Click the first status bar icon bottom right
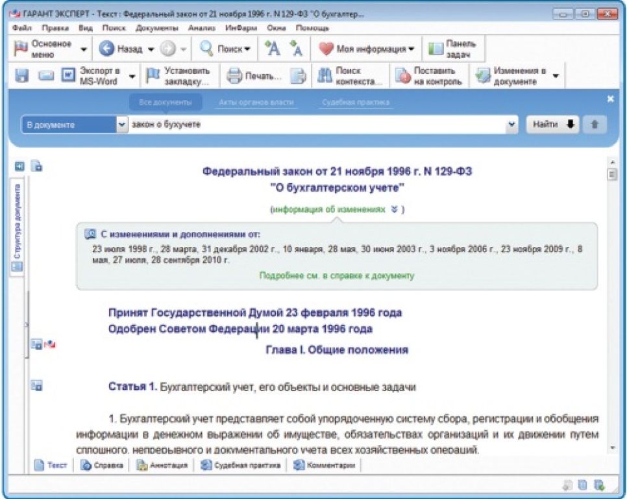The width and height of the screenshot is (627, 499). tap(567, 485)
